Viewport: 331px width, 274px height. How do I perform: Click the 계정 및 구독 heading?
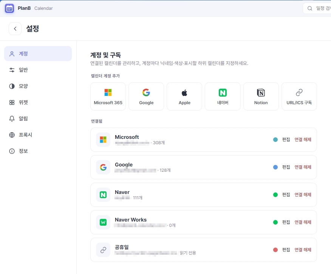point(105,55)
